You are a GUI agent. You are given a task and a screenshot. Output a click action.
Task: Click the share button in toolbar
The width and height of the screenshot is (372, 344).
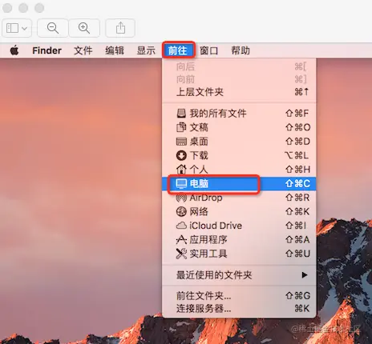pyautogui.click(x=120, y=28)
